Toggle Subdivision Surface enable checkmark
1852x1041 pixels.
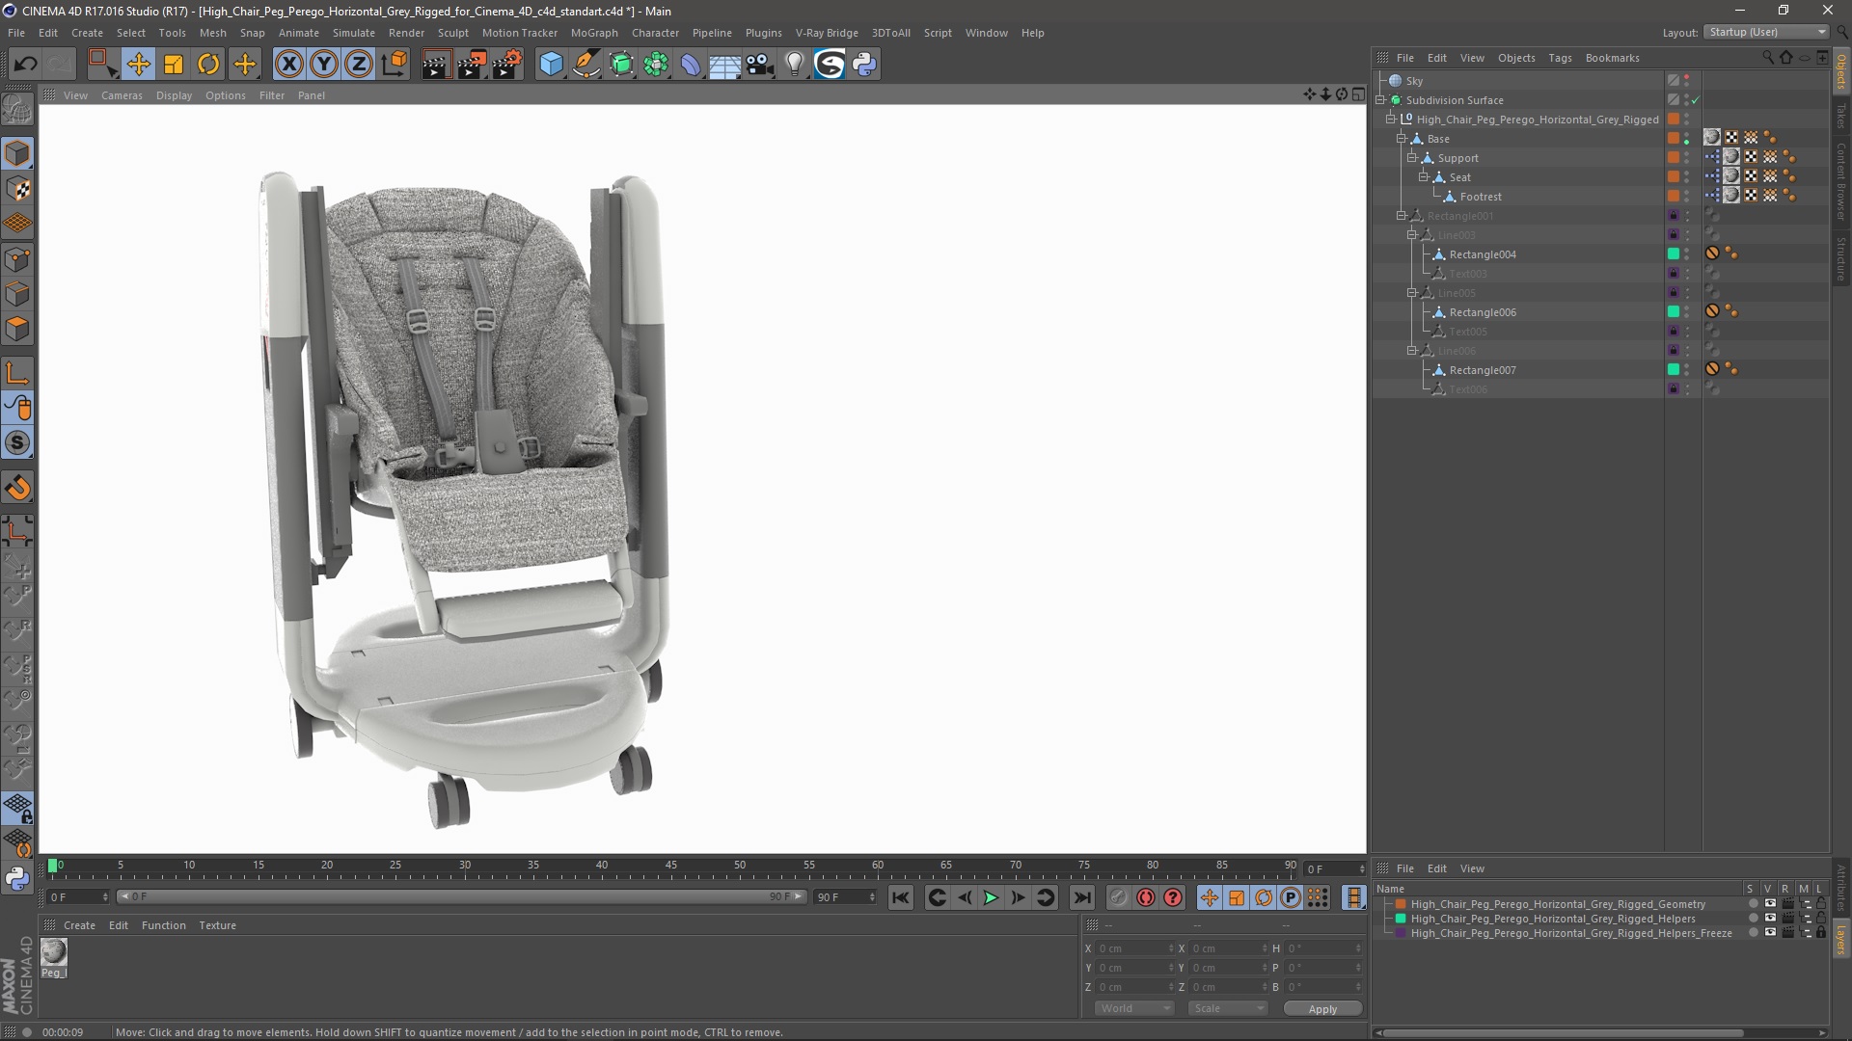point(1696,100)
